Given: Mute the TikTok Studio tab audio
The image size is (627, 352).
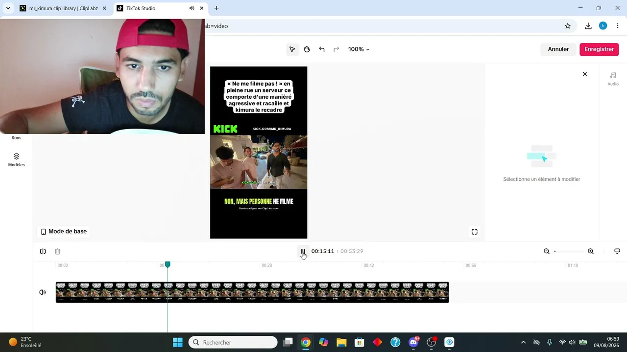Looking at the screenshot, I should 192,8.
